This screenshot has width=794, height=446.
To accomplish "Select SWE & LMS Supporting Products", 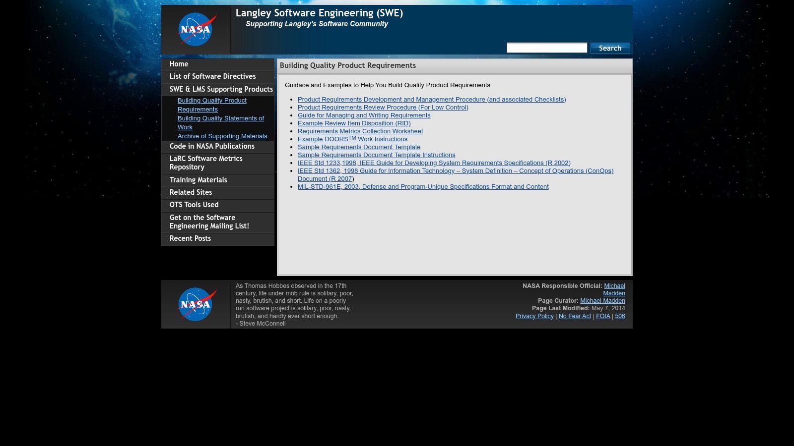I will point(218,90).
